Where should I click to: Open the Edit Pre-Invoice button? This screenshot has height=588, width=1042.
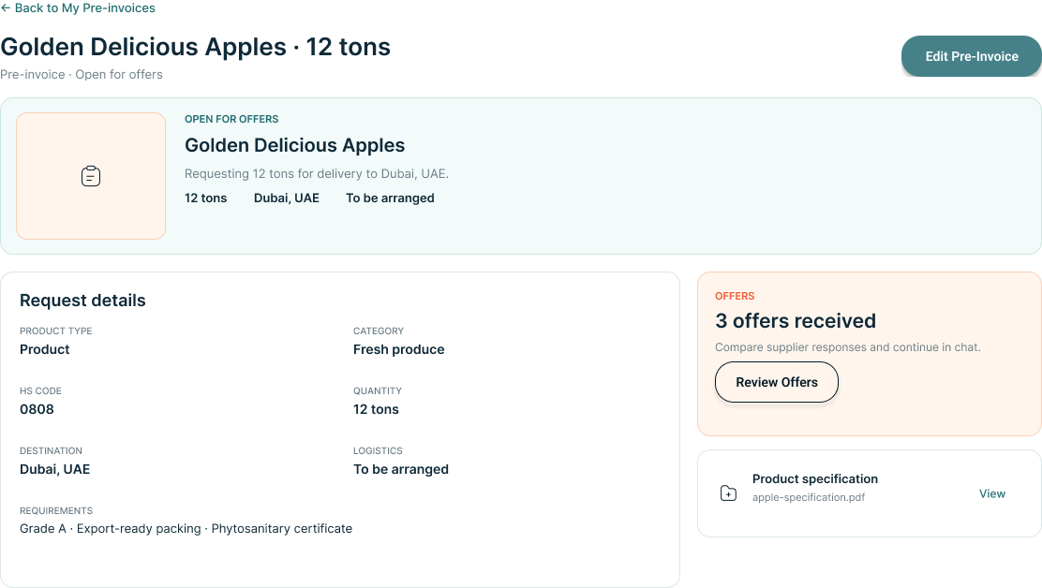tap(972, 56)
